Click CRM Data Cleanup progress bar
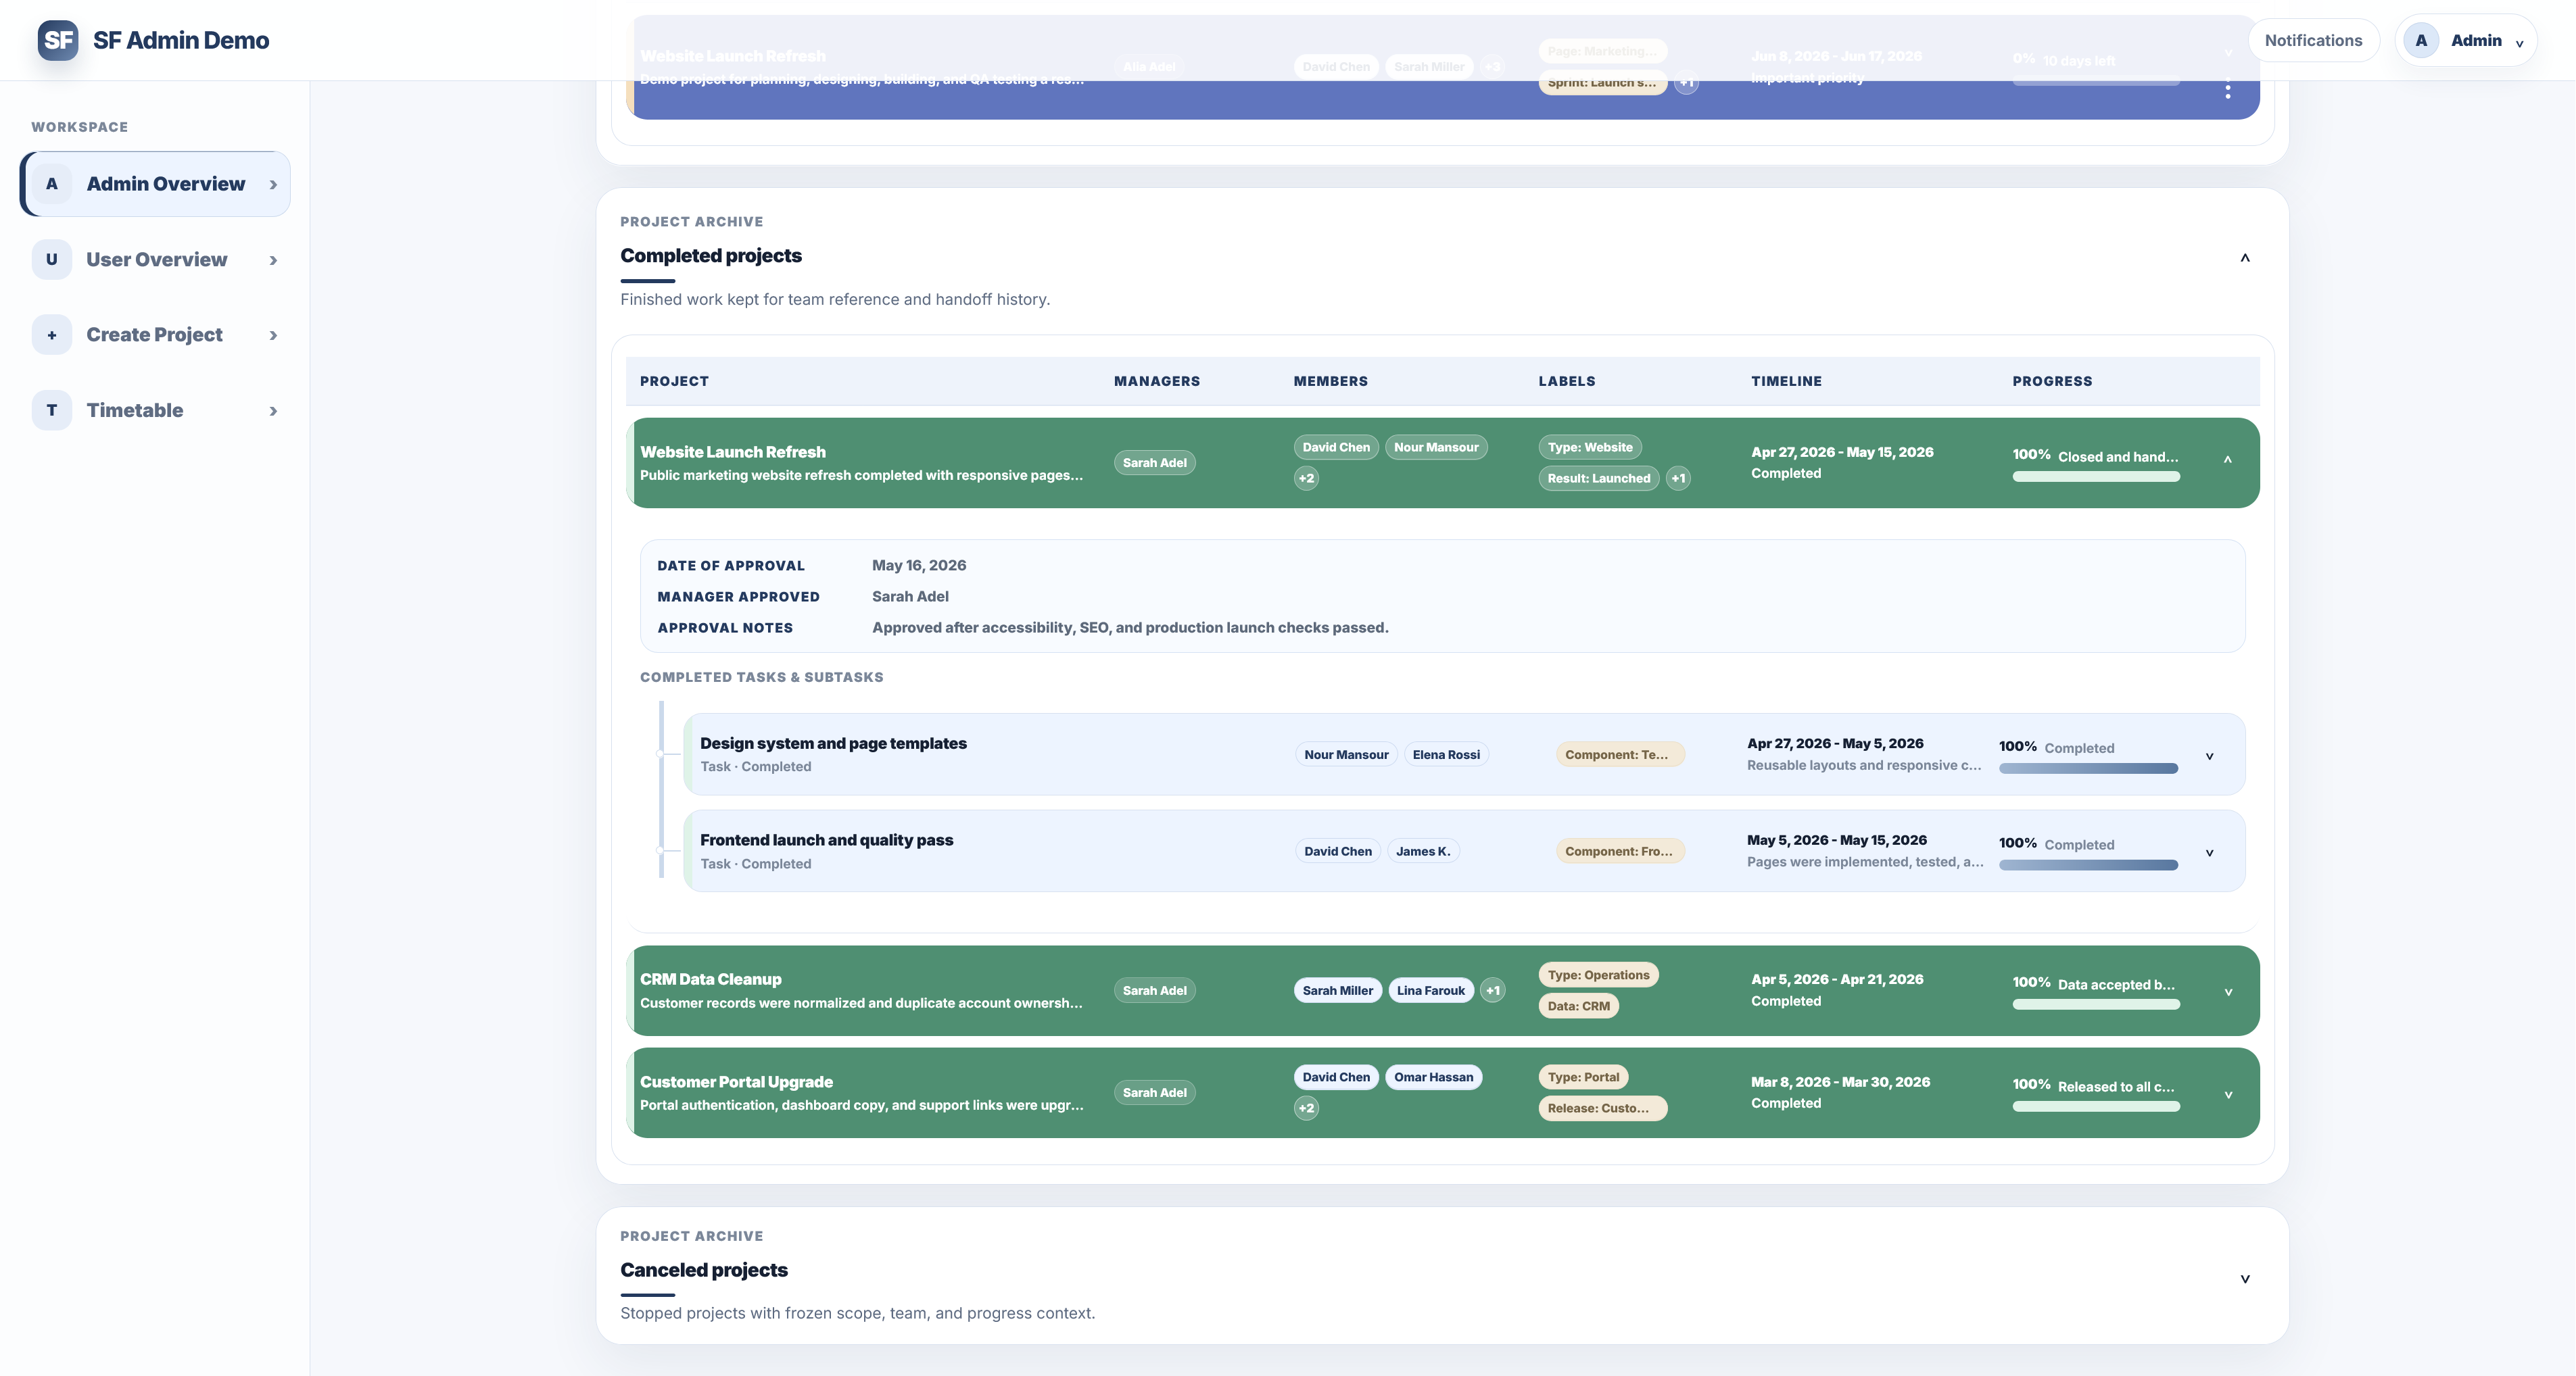This screenshot has height=1376, width=2576. pyautogui.click(x=2096, y=1005)
